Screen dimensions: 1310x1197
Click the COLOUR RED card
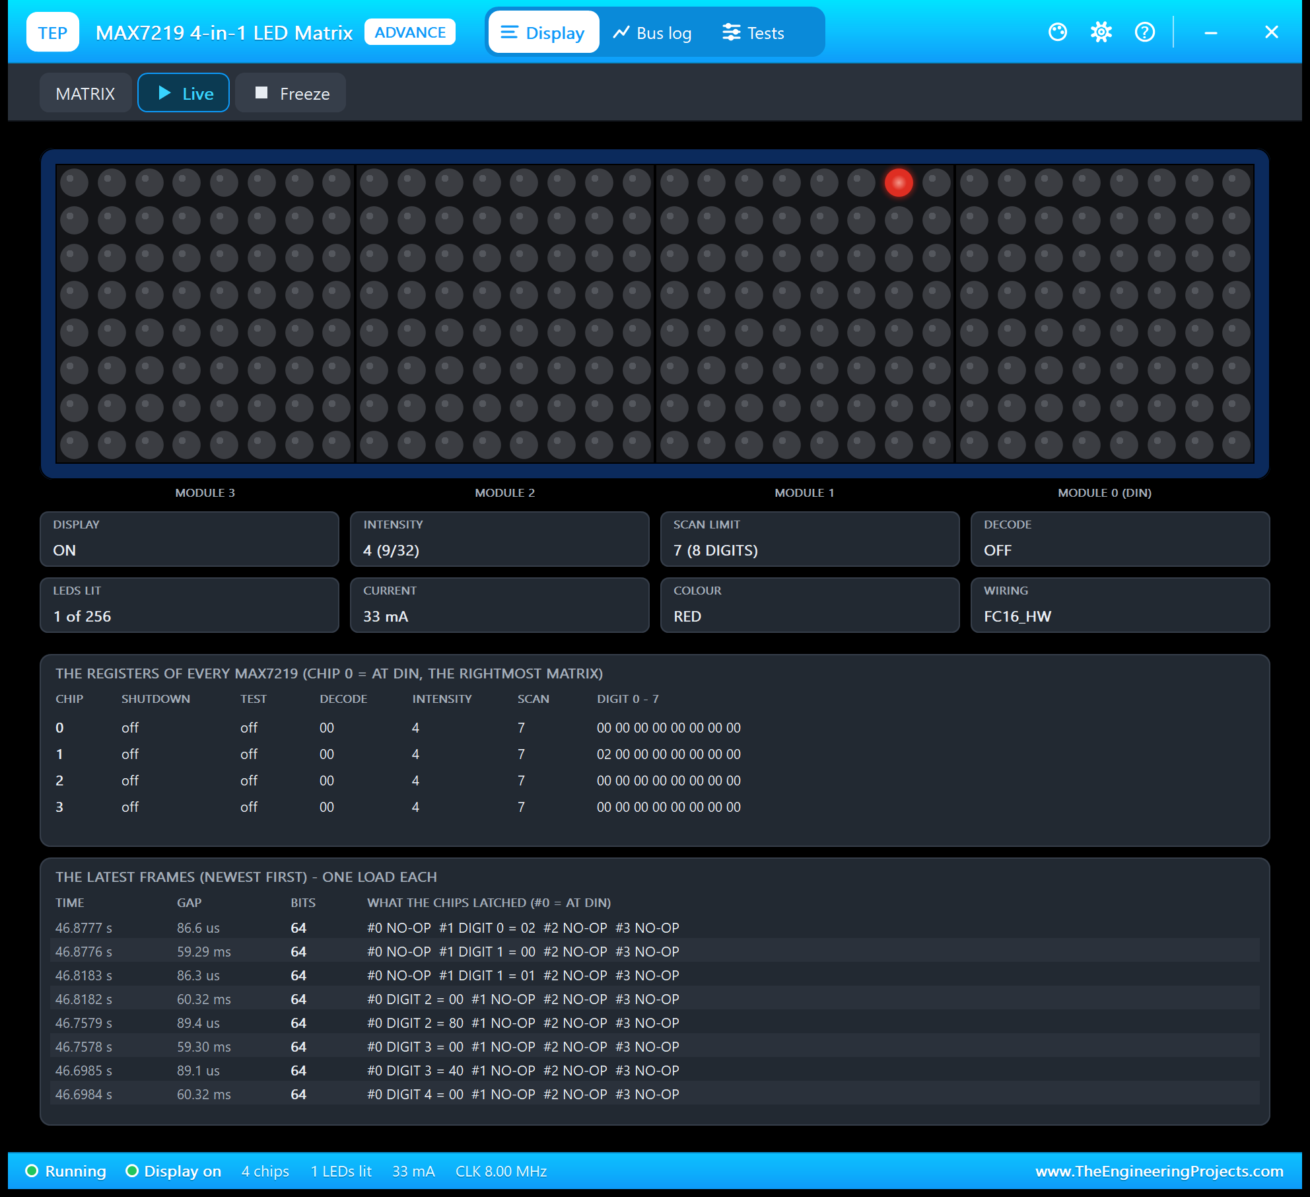click(x=810, y=605)
